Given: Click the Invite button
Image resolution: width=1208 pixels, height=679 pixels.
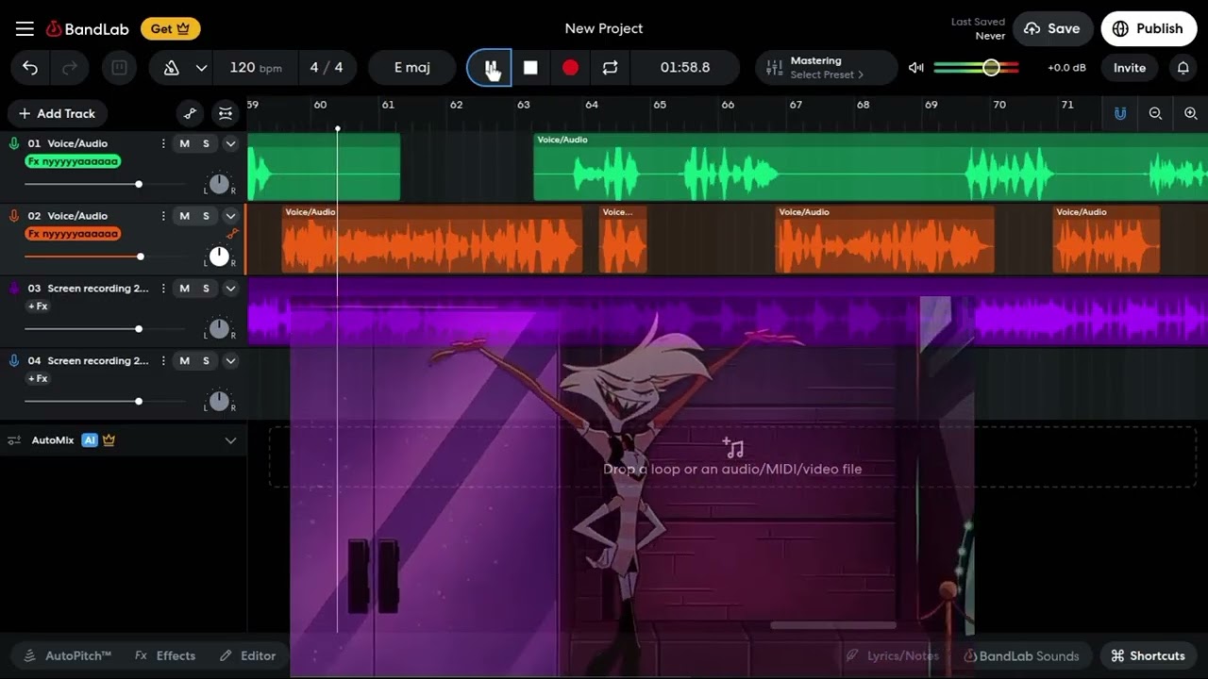Looking at the screenshot, I should coord(1130,68).
